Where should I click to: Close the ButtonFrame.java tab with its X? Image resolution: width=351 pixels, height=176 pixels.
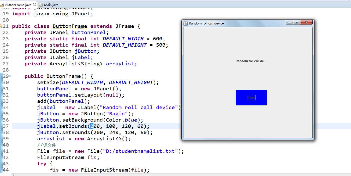click(x=34, y=5)
